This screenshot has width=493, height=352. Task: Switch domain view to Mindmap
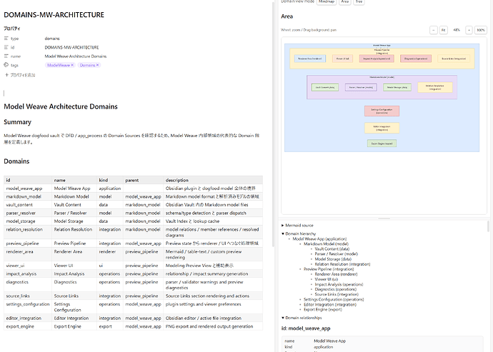(x=327, y=1)
